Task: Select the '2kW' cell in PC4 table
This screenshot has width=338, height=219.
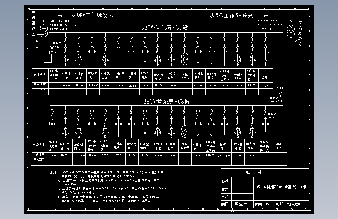Action: (145, 85)
